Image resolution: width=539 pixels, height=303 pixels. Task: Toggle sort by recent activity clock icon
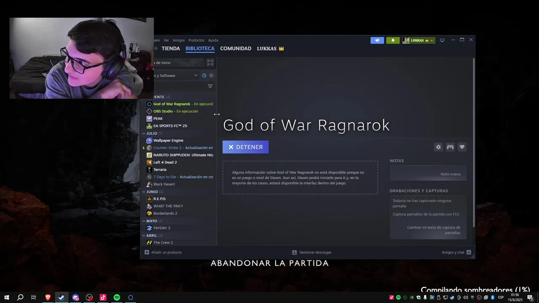[x=204, y=75]
